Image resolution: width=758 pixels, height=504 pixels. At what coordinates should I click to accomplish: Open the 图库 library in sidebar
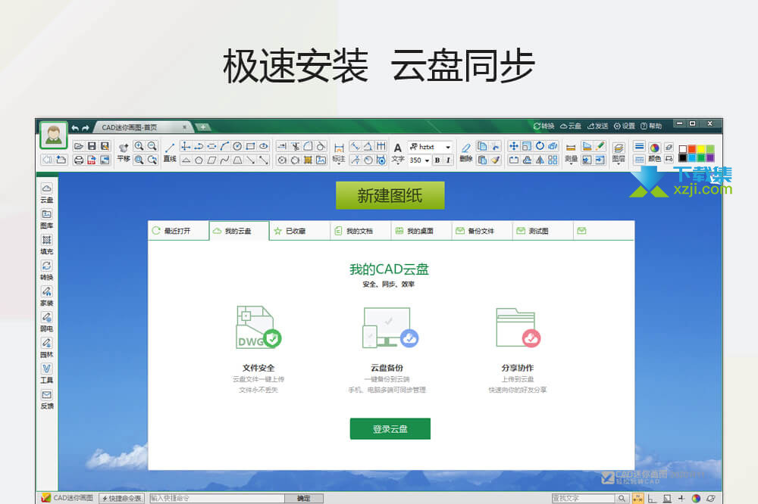coord(47,219)
